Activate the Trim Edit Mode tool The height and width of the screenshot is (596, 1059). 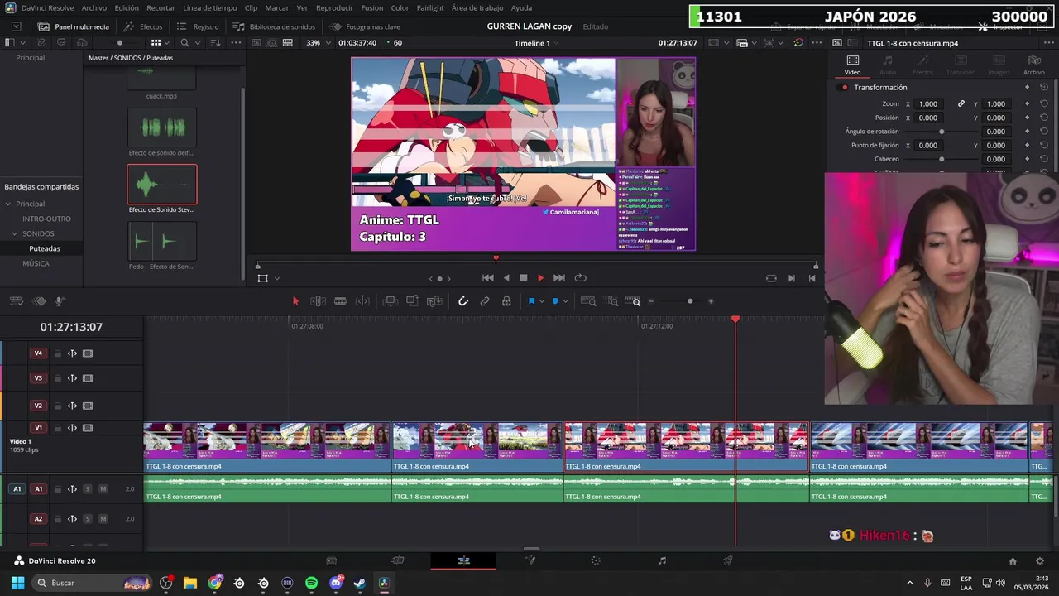click(x=318, y=301)
